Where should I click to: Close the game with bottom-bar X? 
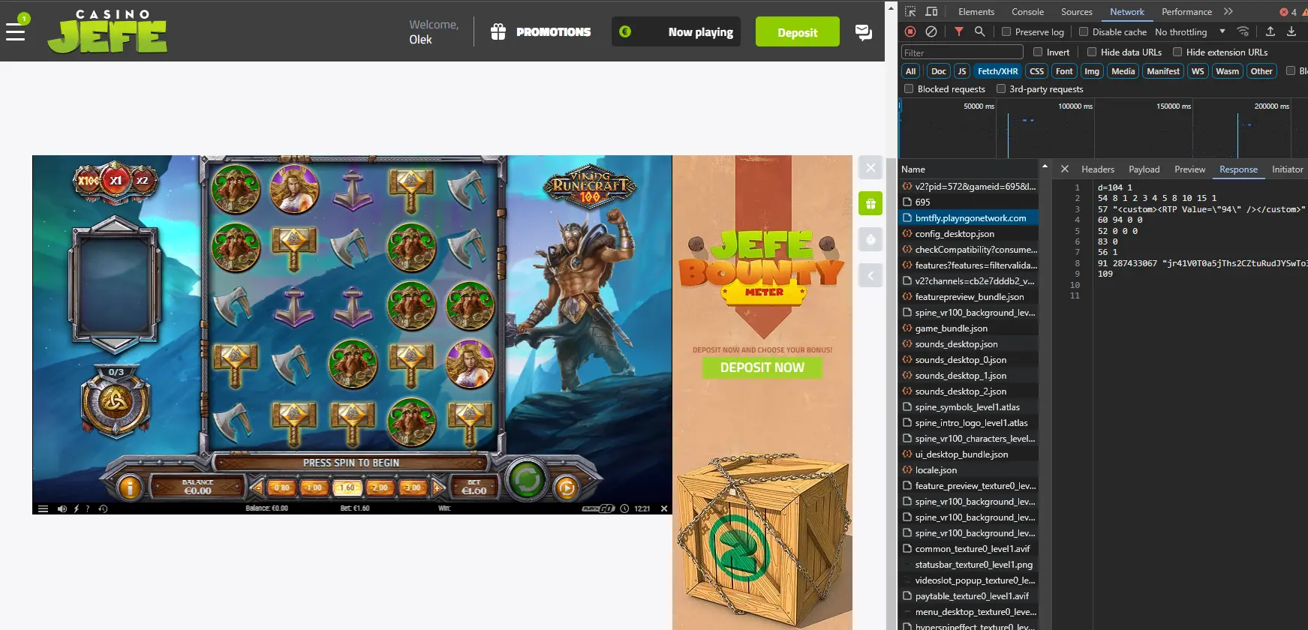tap(663, 508)
